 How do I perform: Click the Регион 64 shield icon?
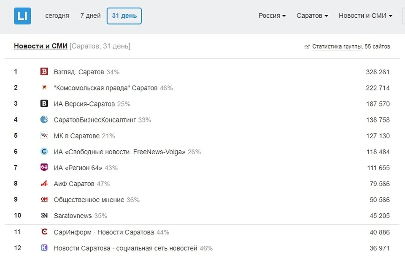click(44, 167)
